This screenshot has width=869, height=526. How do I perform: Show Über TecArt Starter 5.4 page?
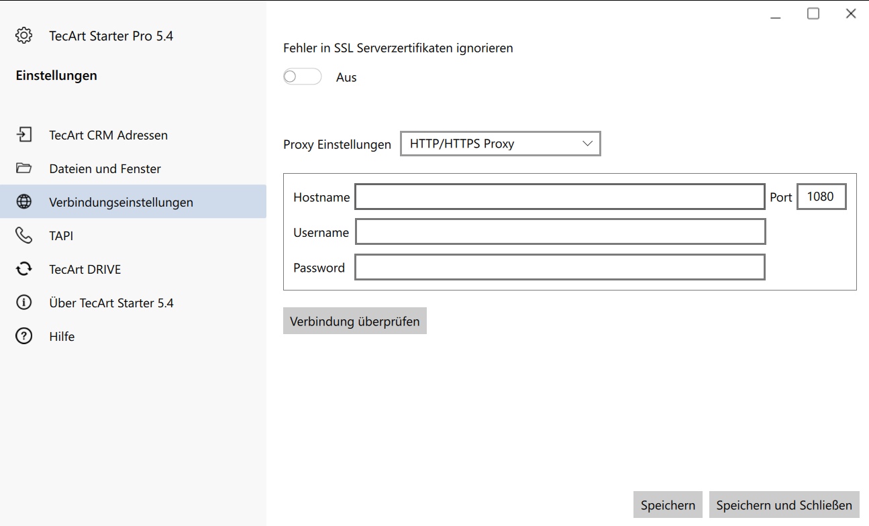(133, 303)
